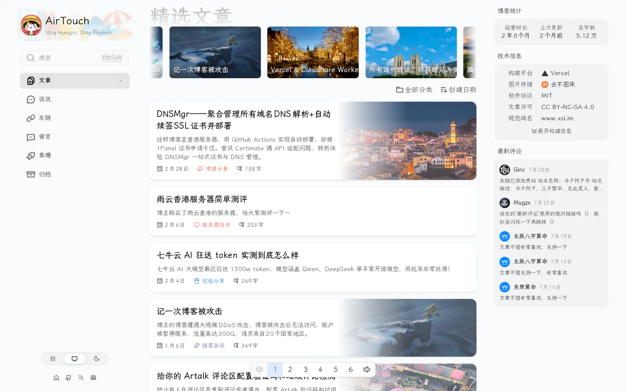Image resolution: width=626 pixels, height=391 pixels.
Task: Go to page 2
Action: point(290,370)
